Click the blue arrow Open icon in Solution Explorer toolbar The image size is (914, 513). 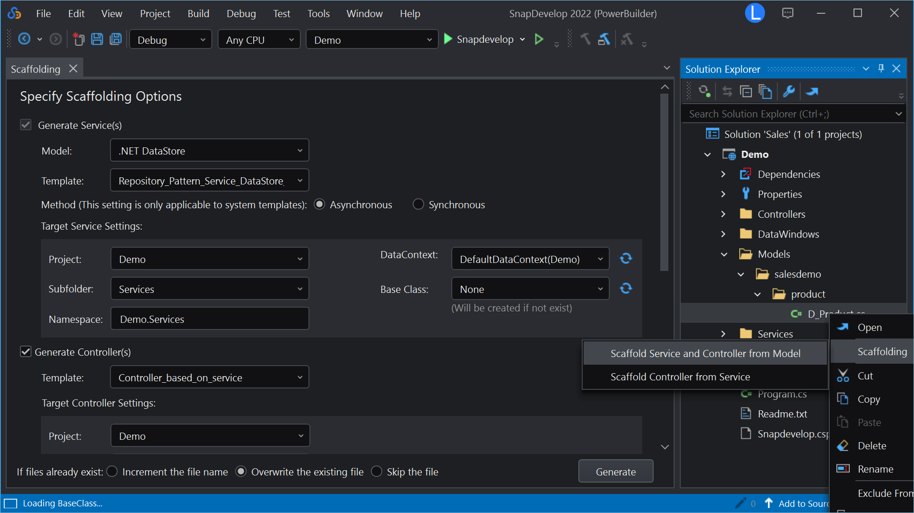point(812,91)
